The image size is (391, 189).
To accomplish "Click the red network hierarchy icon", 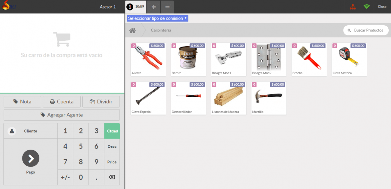I will tap(353, 7).
